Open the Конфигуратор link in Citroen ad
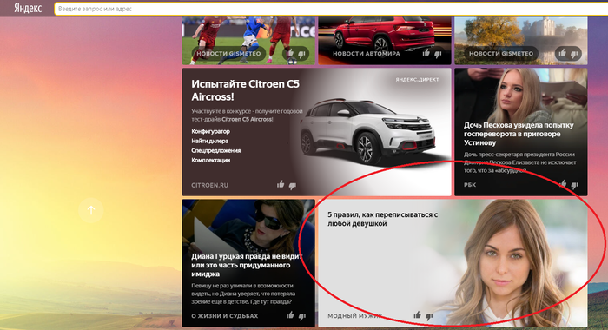Viewport: 608px width, 330px height. (210, 131)
